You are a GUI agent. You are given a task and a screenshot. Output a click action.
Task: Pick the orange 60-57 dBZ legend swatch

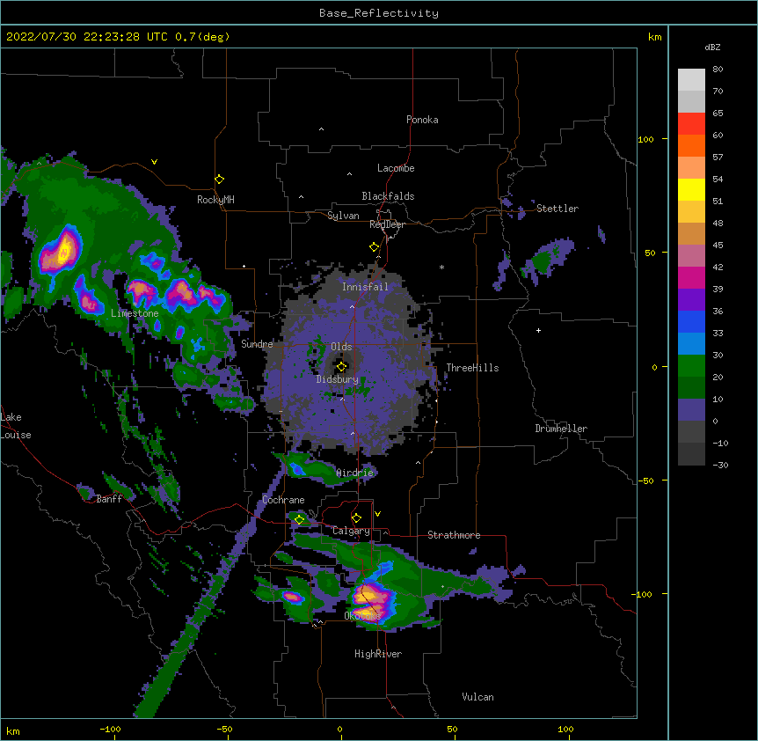click(x=691, y=145)
